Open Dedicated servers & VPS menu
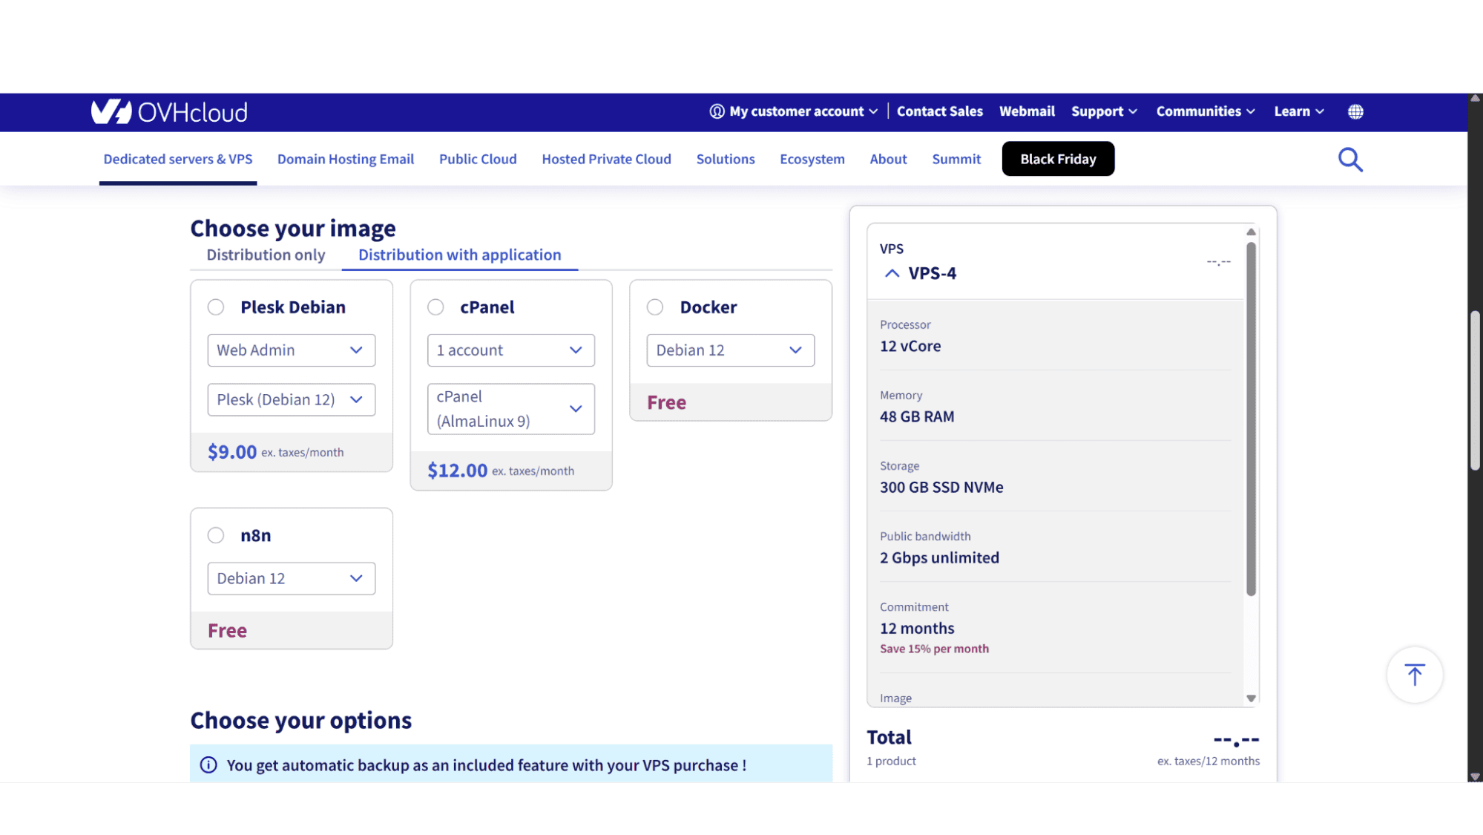The image size is (1483, 835). pos(178,160)
